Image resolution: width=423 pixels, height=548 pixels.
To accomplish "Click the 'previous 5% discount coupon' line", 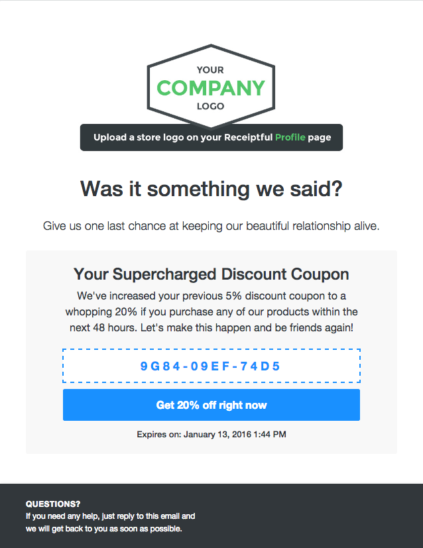I will (x=211, y=295).
